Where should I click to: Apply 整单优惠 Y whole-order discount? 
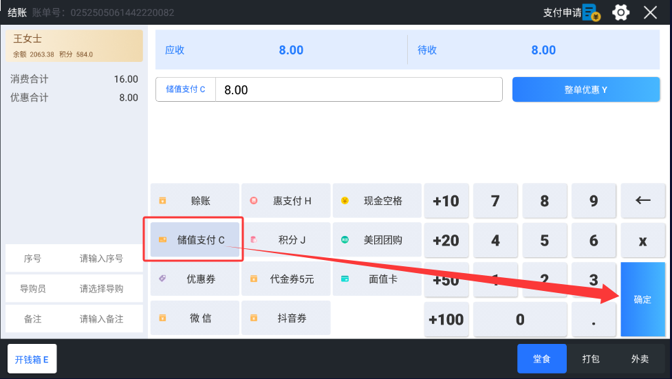coord(586,89)
